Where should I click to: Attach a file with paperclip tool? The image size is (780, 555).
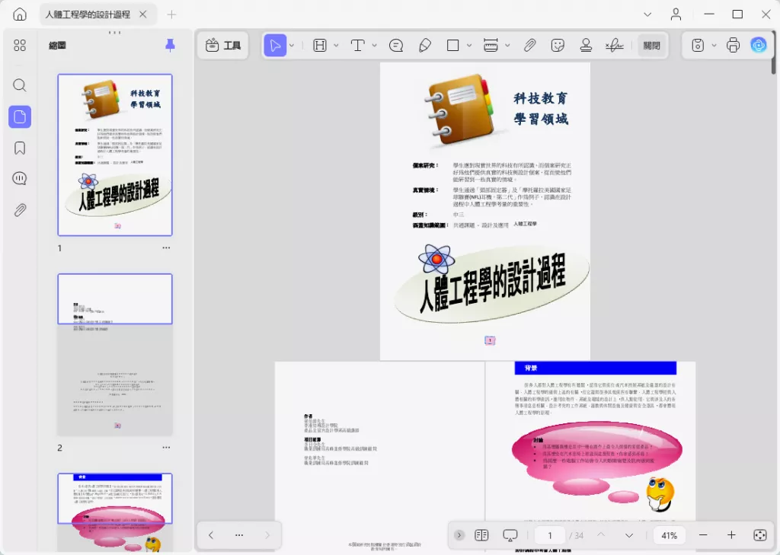pyautogui.click(x=530, y=45)
